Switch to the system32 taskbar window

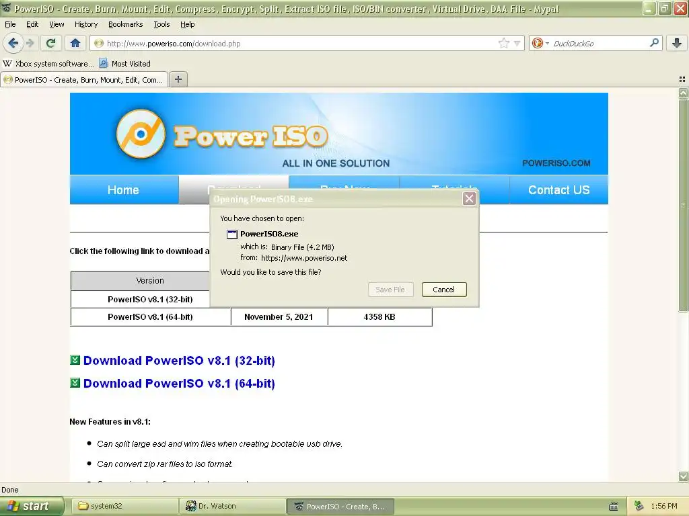(124, 507)
